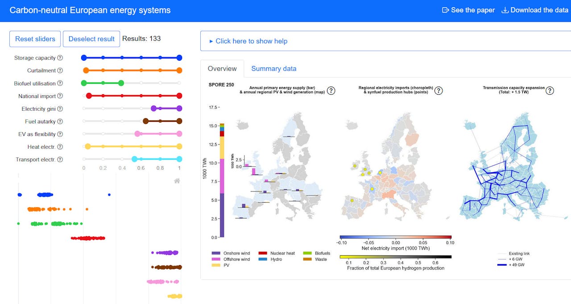Click Download the data link
Viewport: 571px width, 304px height.
[x=535, y=10]
